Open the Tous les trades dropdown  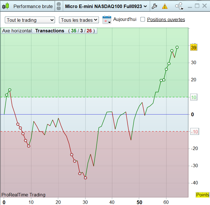tap(79, 20)
